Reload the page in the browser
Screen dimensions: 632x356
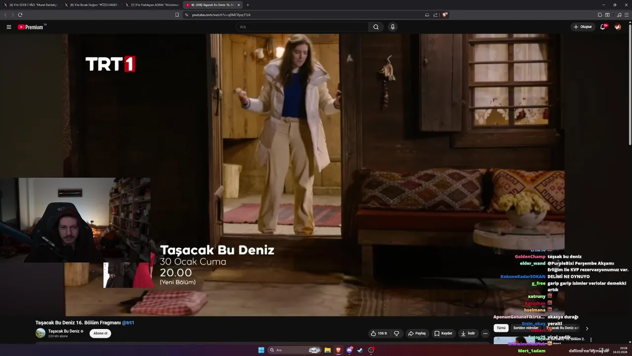pyautogui.click(x=20, y=15)
